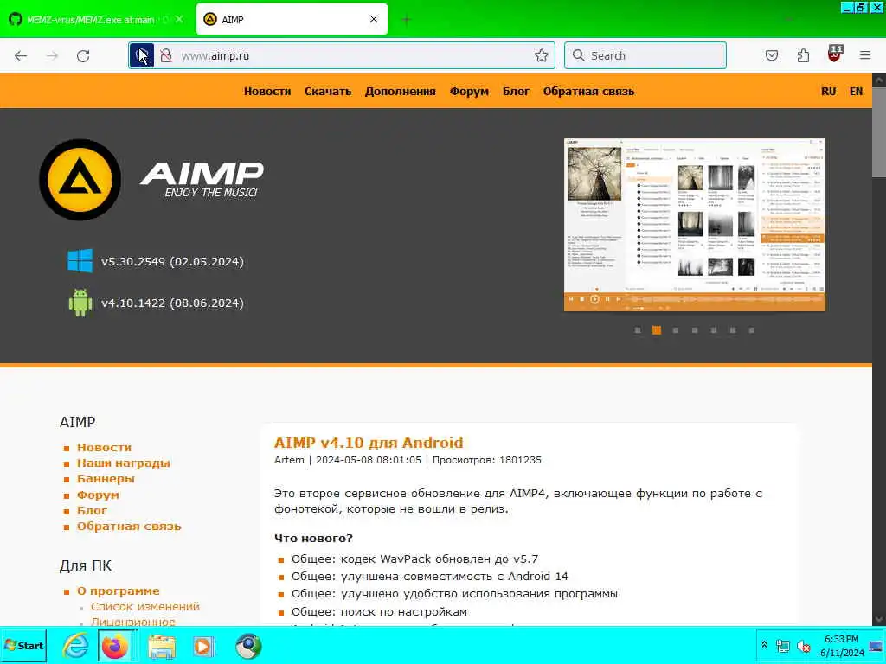This screenshot has width=886, height=664.
Task: Click the browser forward arrow
Action: point(52,56)
